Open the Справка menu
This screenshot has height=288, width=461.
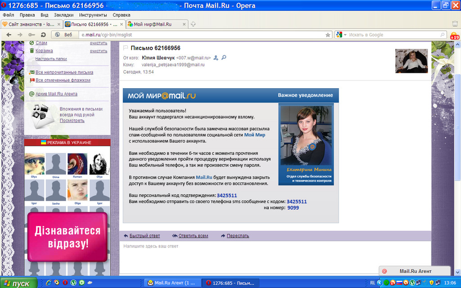[122, 15]
